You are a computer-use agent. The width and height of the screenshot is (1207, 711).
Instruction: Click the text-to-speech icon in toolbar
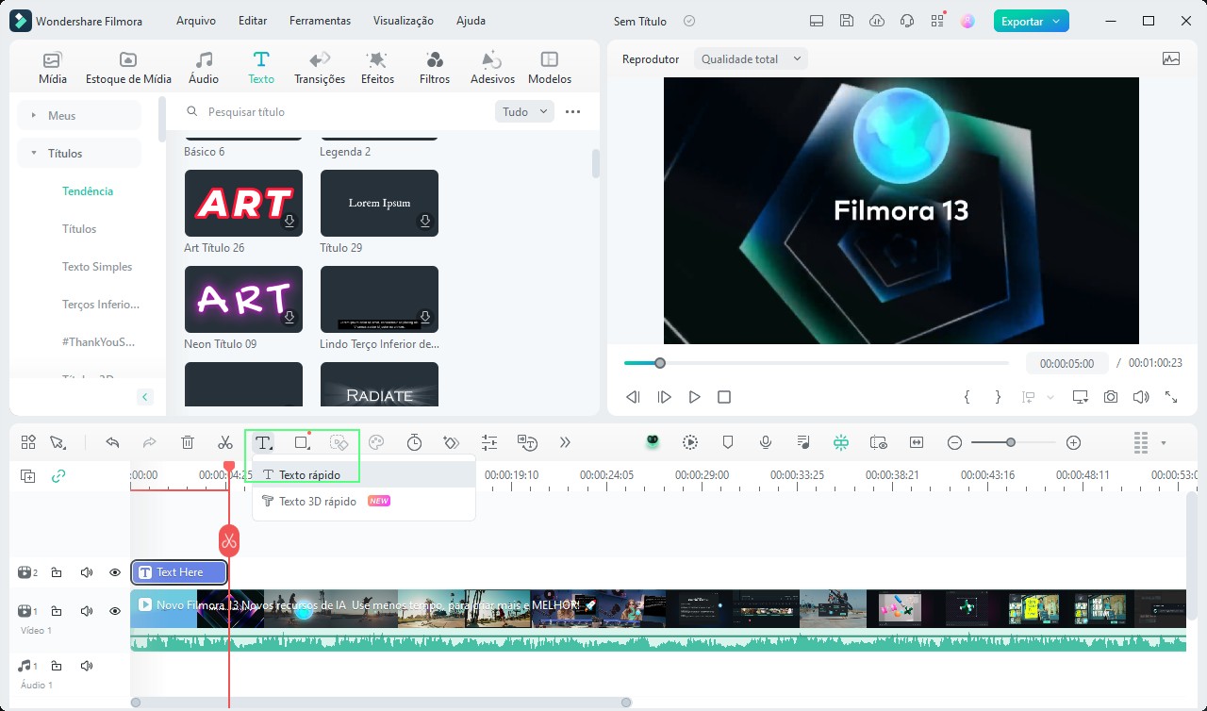527,442
